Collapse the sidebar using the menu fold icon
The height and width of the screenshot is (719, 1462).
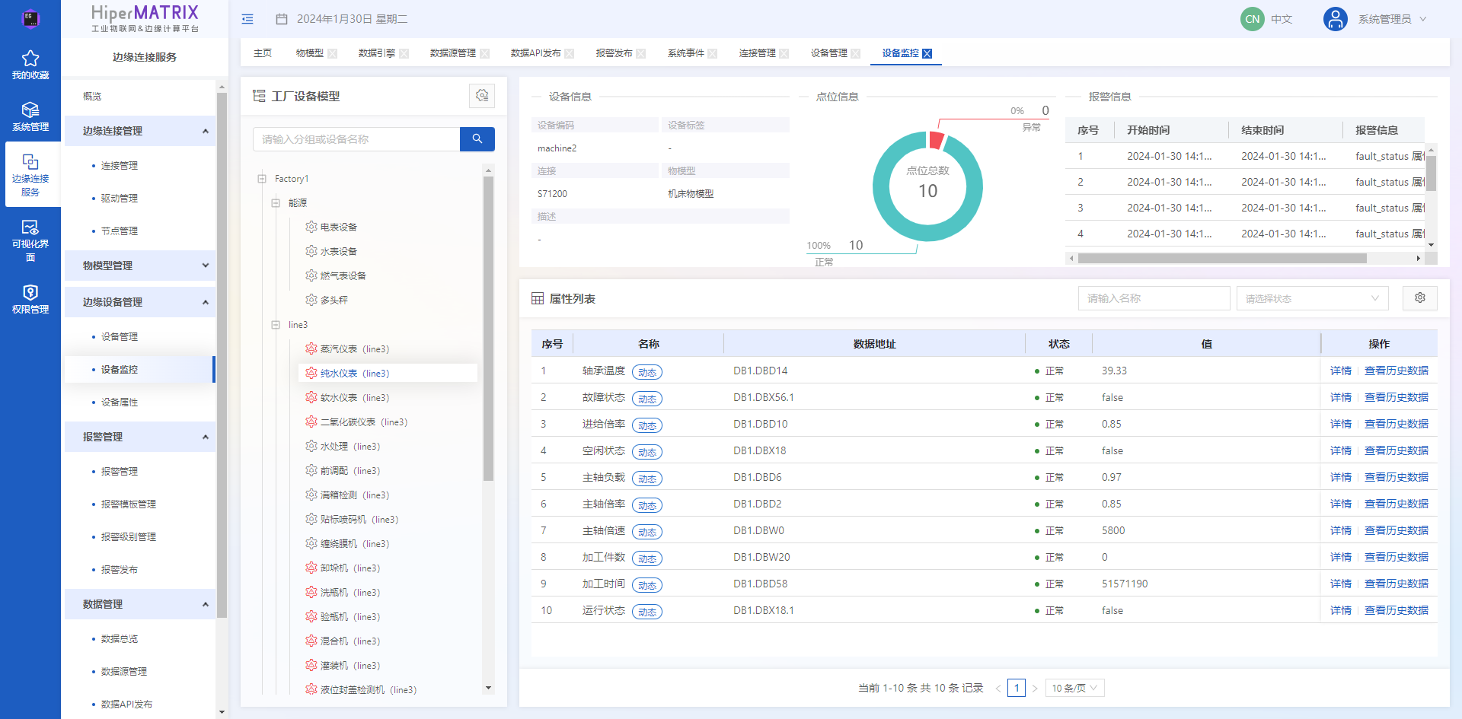pyautogui.click(x=247, y=19)
